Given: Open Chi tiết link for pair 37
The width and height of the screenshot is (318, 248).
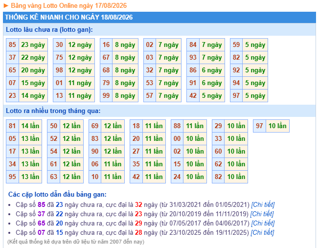Looking at the screenshot, I should pos(262,214).
